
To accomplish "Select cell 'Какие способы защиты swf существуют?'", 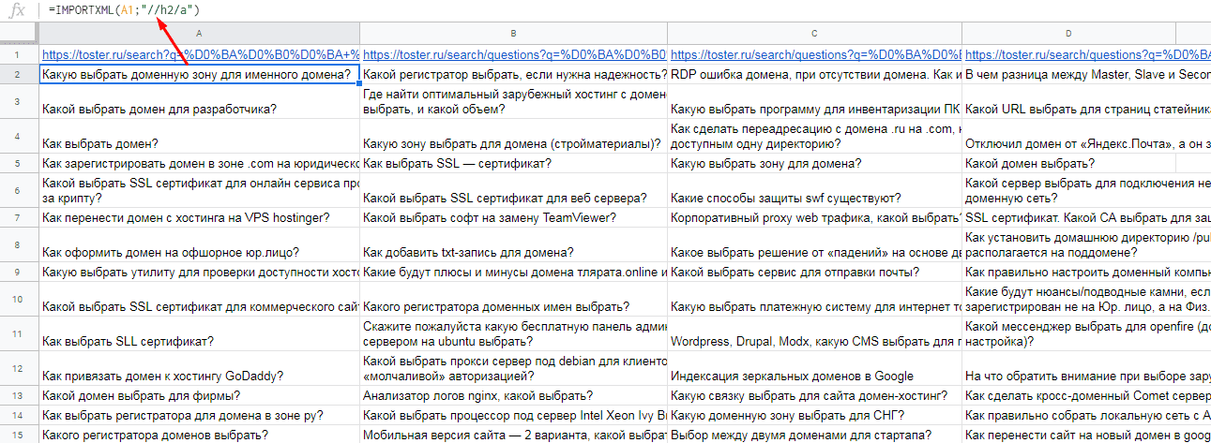I will pyautogui.click(x=815, y=191).
